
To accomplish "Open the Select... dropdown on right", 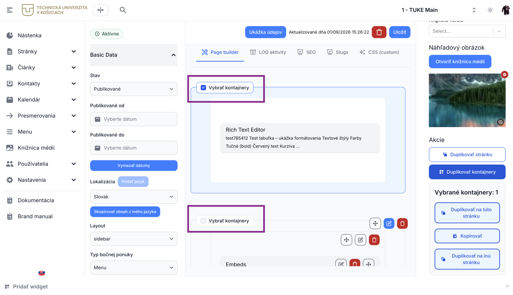I will tap(467, 31).
